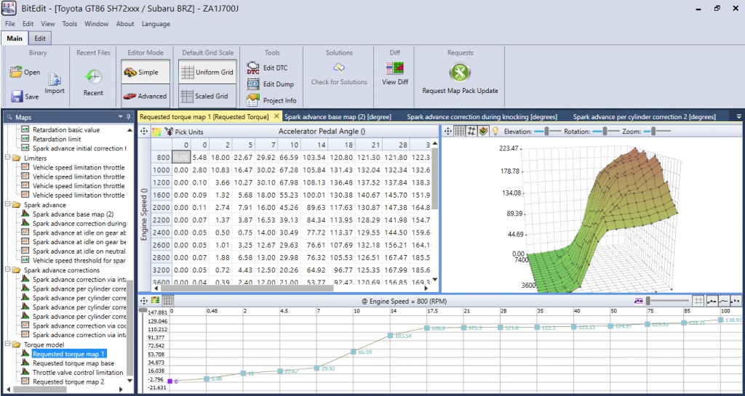Click the purple link icon beside the graph slider

coord(639,301)
